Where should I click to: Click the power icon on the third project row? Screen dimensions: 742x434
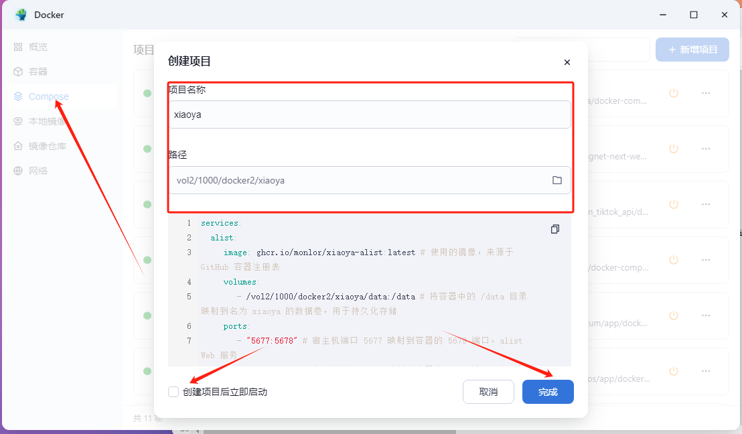pos(674,204)
